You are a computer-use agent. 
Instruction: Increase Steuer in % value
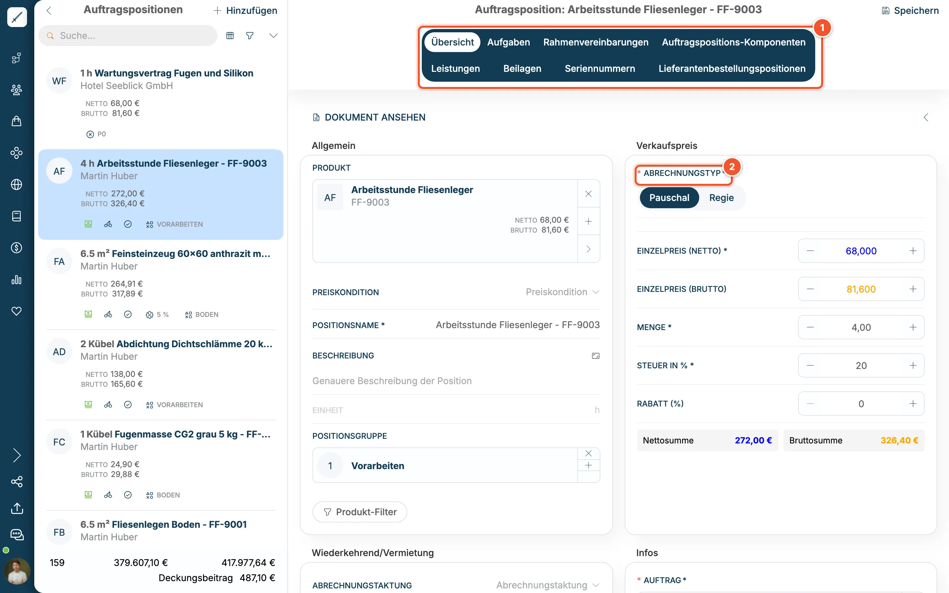click(x=913, y=366)
